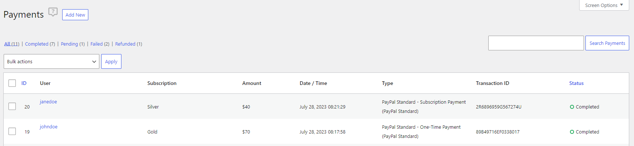Image resolution: width=634 pixels, height=146 pixels.
Task: Open the Bulk actions dropdown
Action: (52, 61)
